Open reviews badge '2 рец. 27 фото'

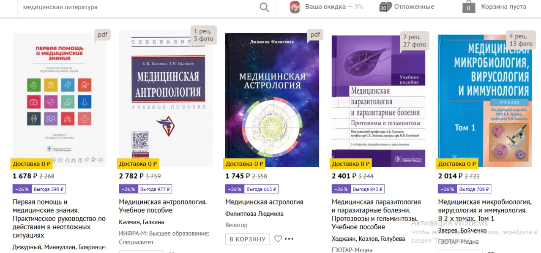pyautogui.click(x=415, y=41)
